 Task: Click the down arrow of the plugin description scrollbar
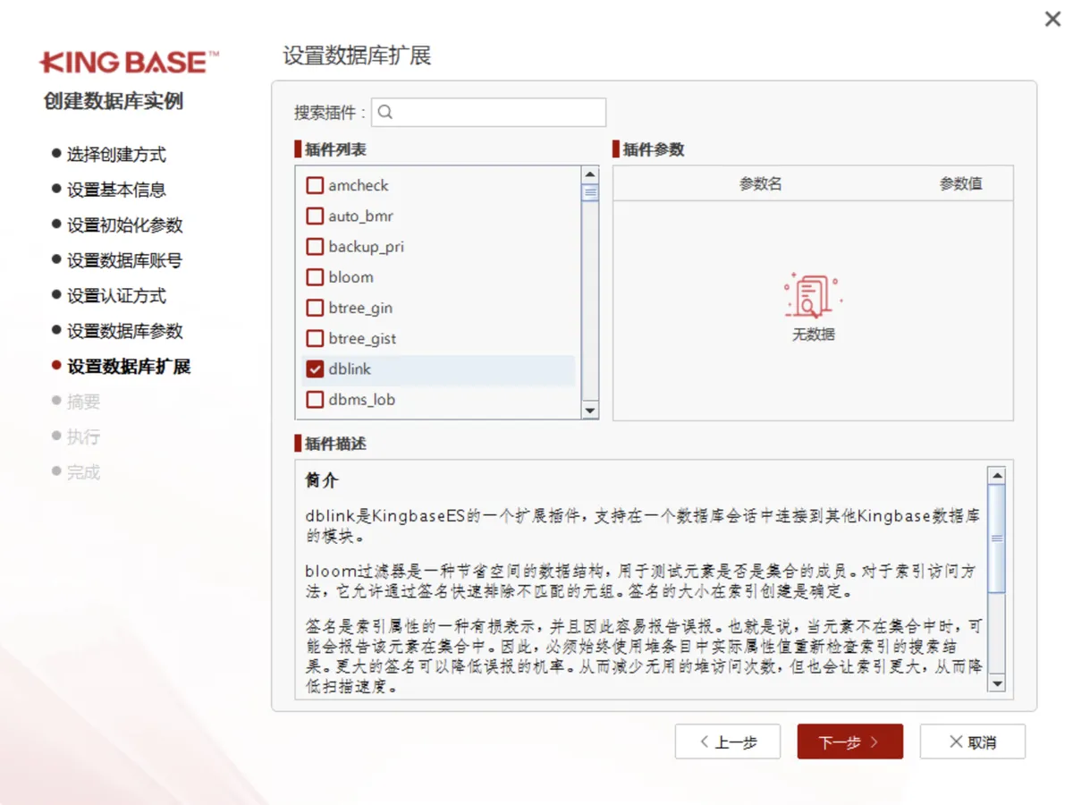click(997, 685)
